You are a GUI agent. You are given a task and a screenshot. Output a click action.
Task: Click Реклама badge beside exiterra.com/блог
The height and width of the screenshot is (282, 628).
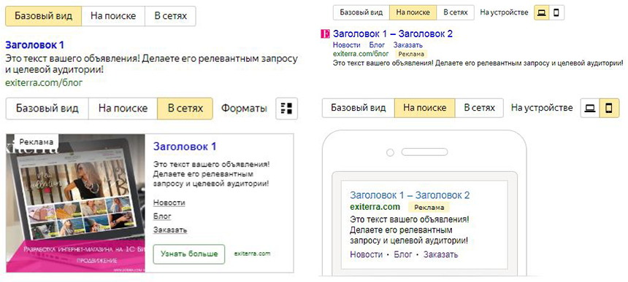tap(411, 54)
